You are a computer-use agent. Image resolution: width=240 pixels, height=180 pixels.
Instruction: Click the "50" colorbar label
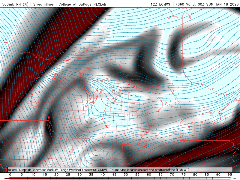126,175
